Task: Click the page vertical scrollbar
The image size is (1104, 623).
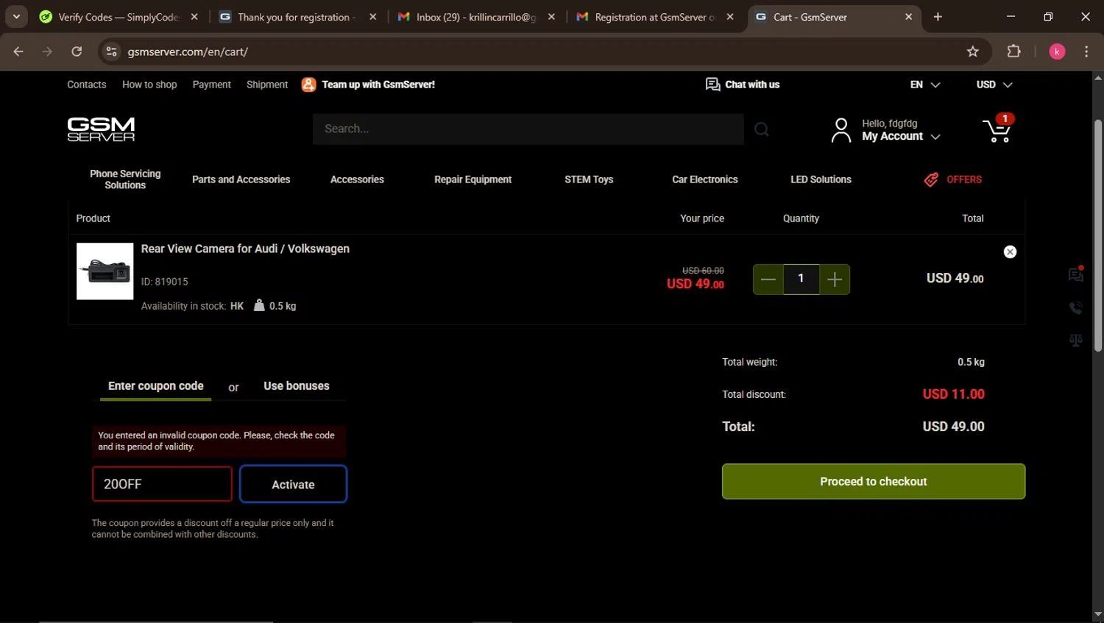Action: tap(1098, 235)
